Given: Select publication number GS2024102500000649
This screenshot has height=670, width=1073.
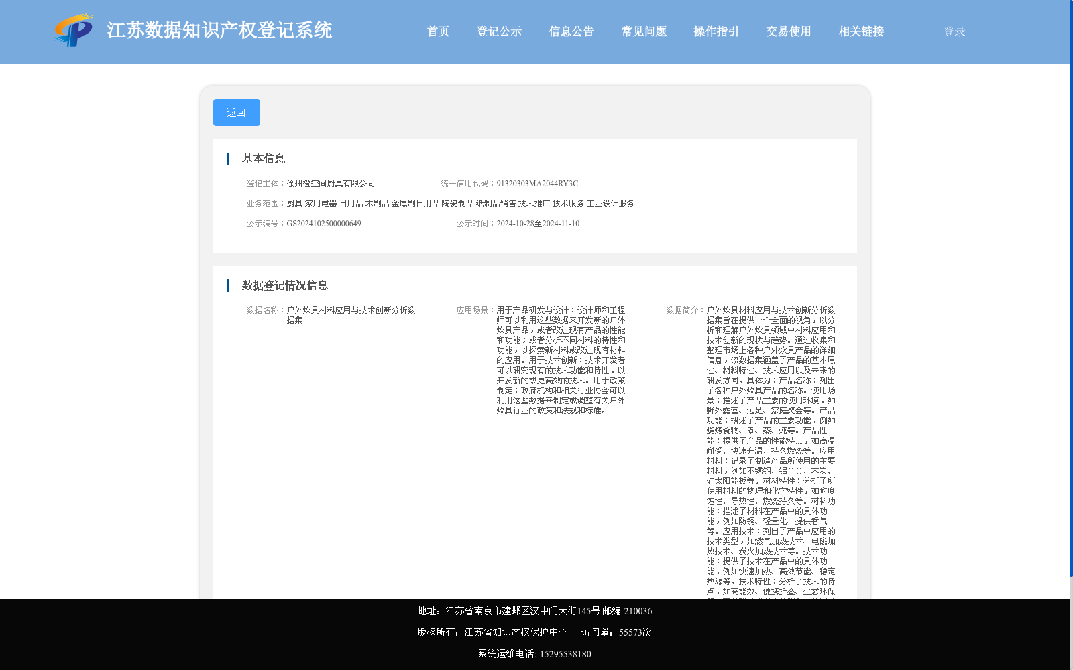Looking at the screenshot, I should (x=324, y=224).
